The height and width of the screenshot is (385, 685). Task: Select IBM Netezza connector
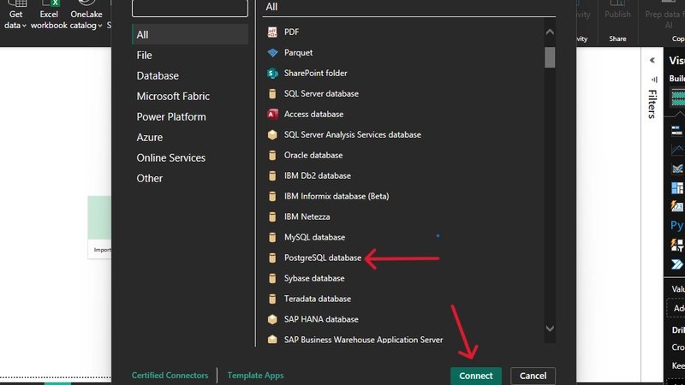307,216
